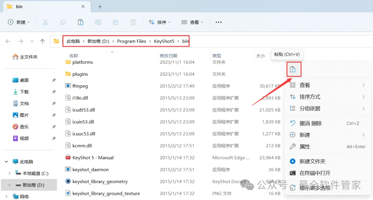Open a new tab with plus button
Viewport: 373px width, 200px height.
coord(100,7)
